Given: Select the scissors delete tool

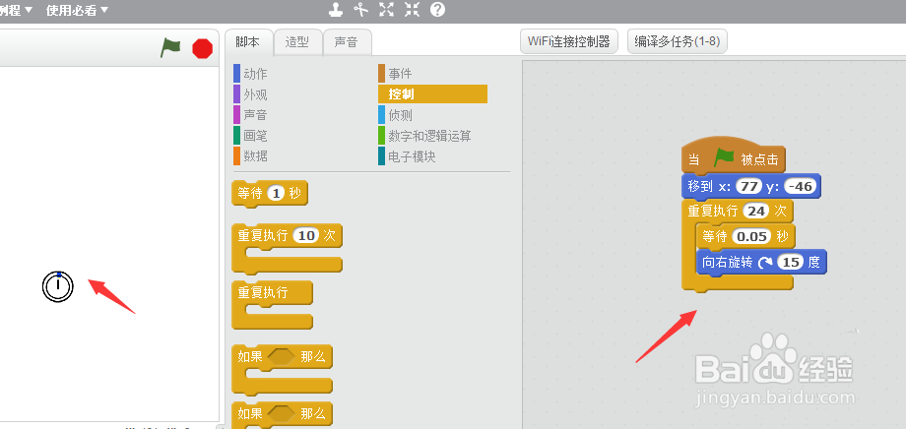Looking at the screenshot, I should pyautogui.click(x=361, y=9).
